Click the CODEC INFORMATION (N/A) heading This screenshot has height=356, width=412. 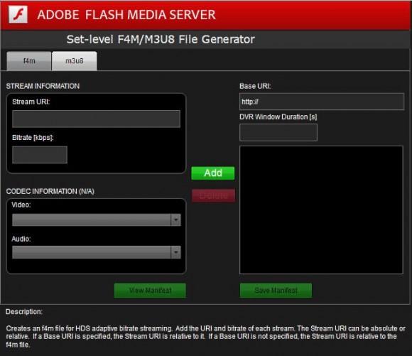50,191
